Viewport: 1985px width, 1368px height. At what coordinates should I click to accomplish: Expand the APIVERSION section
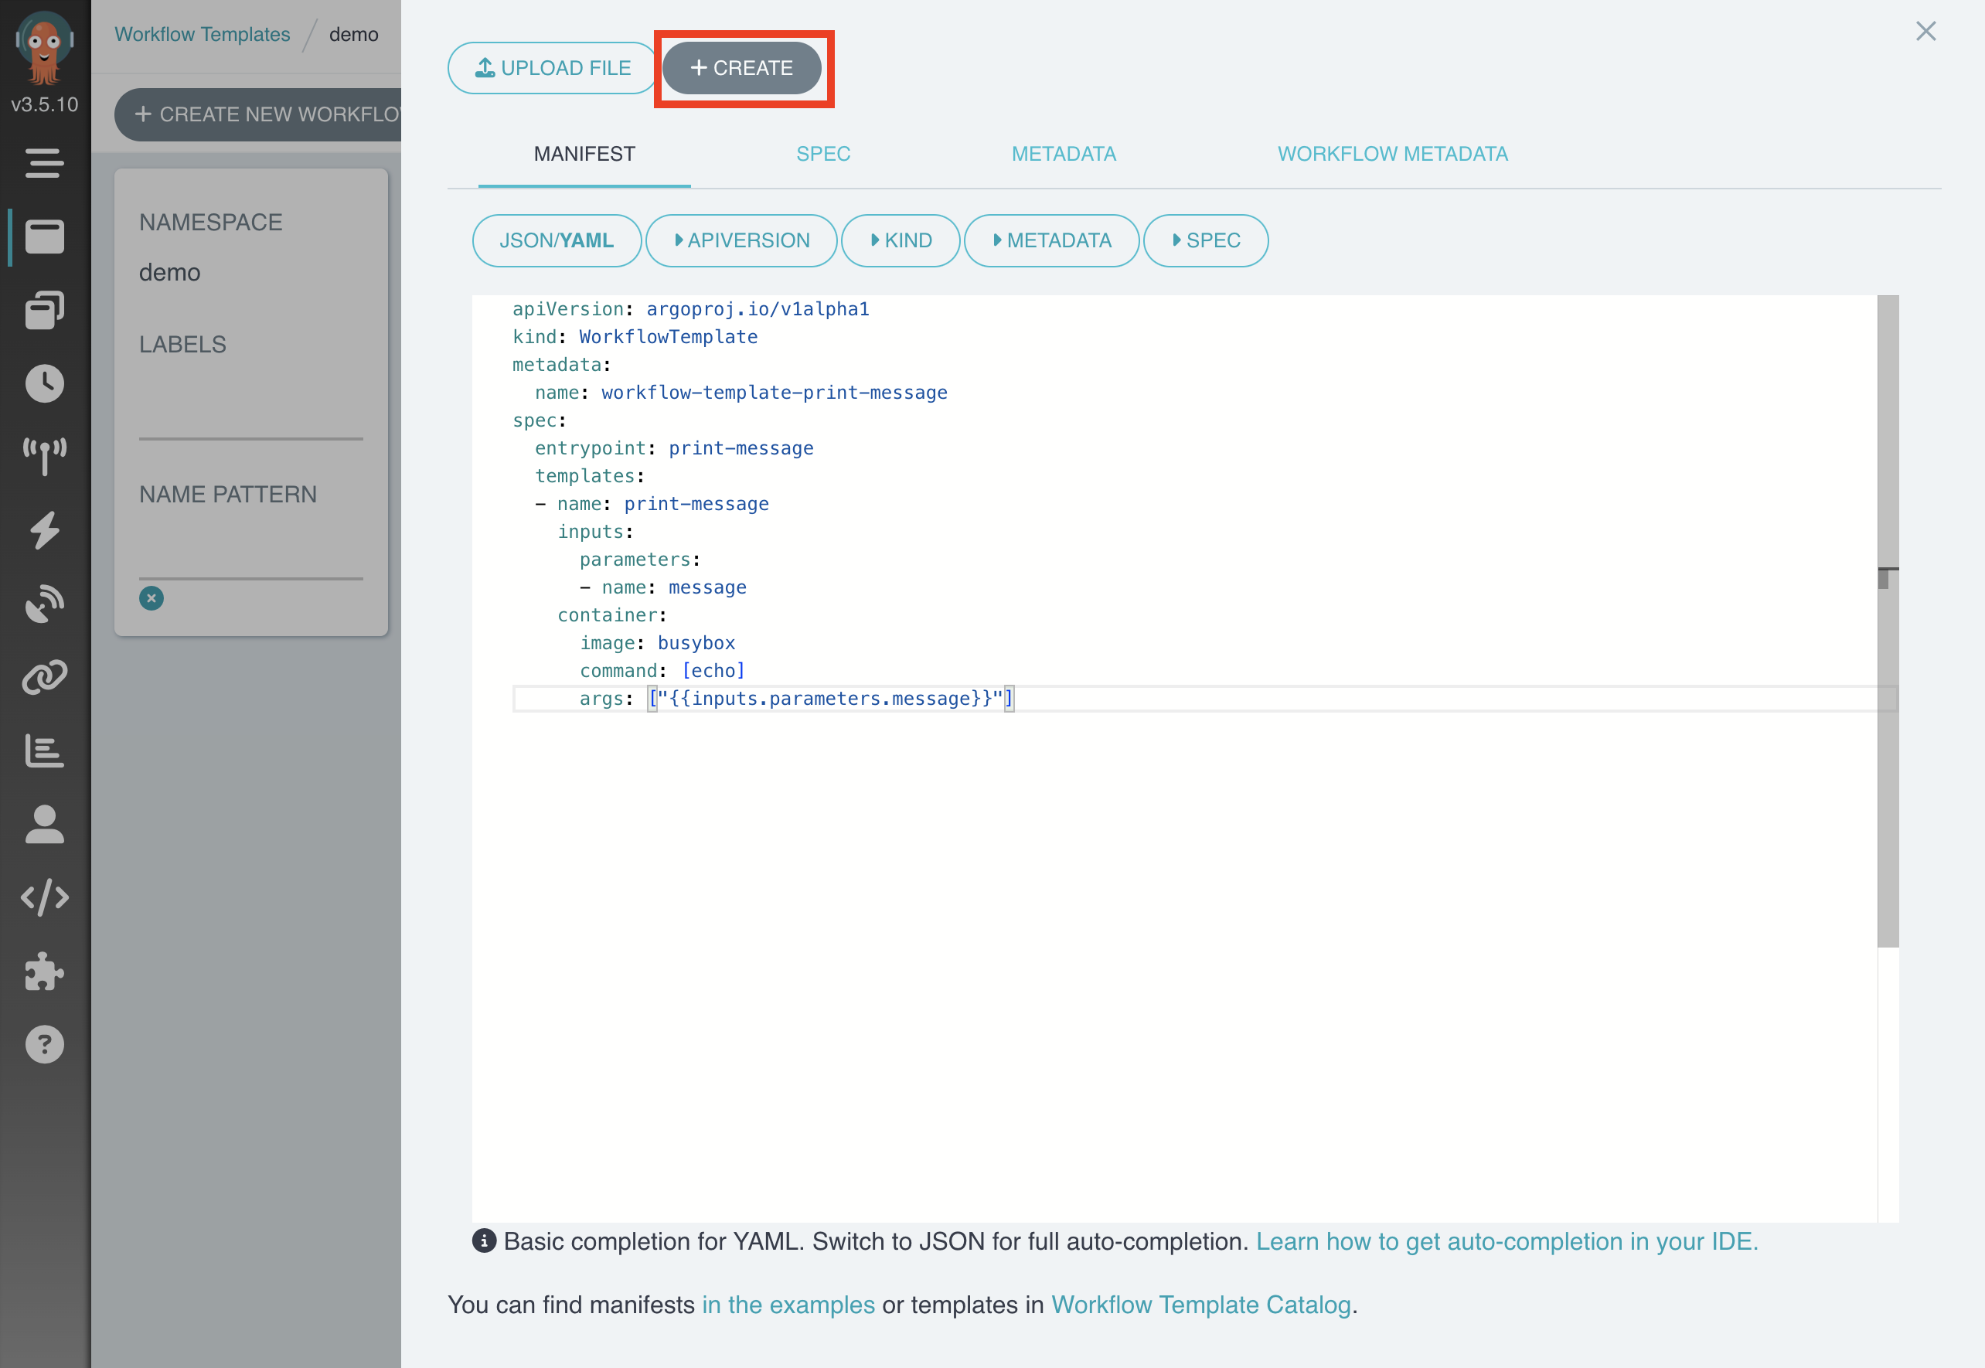pos(741,241)
